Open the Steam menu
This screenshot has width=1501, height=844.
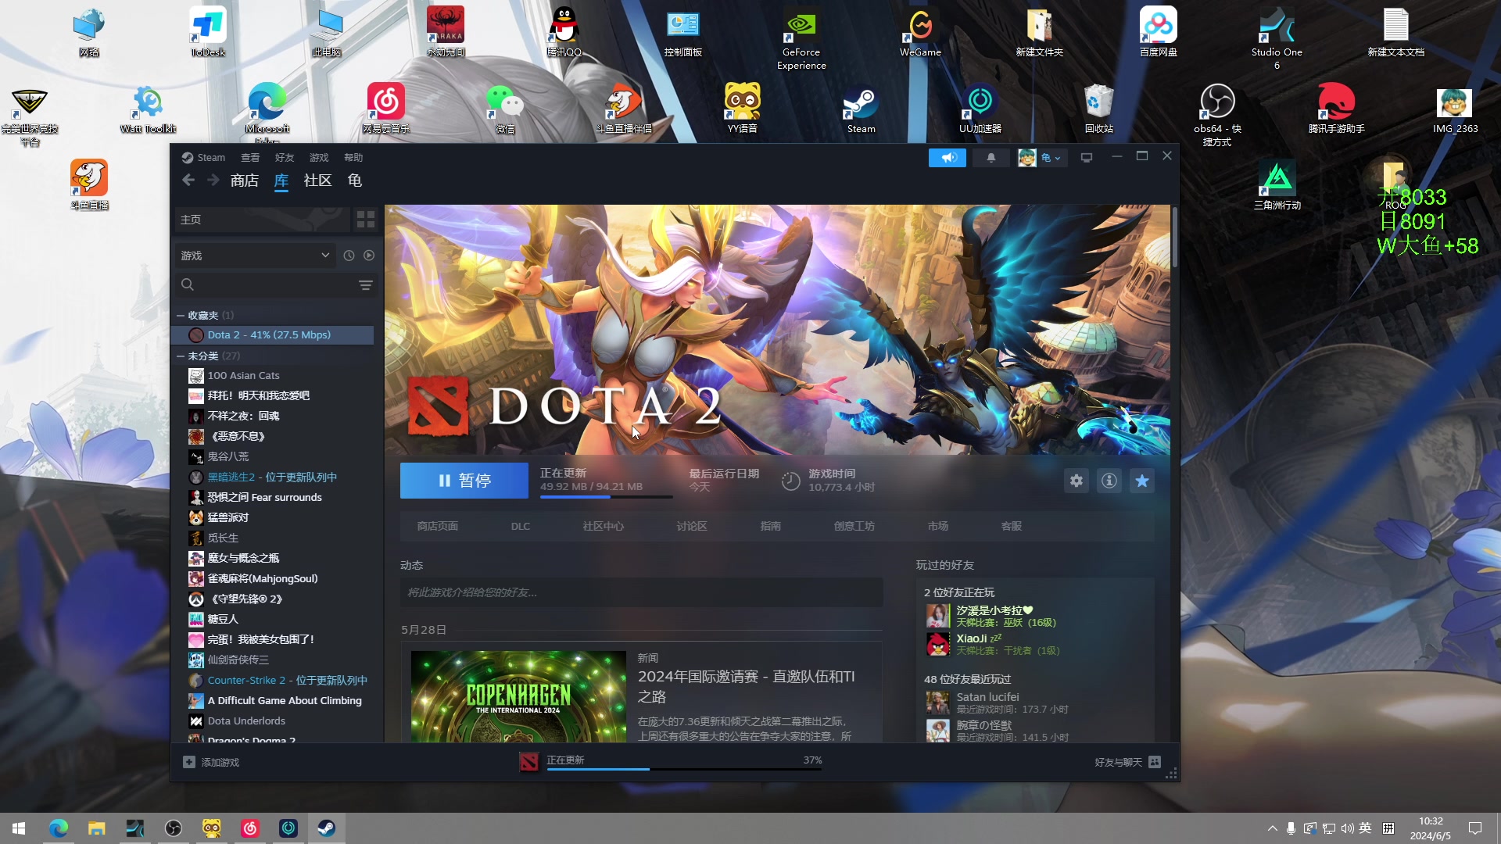coord(204,158)
